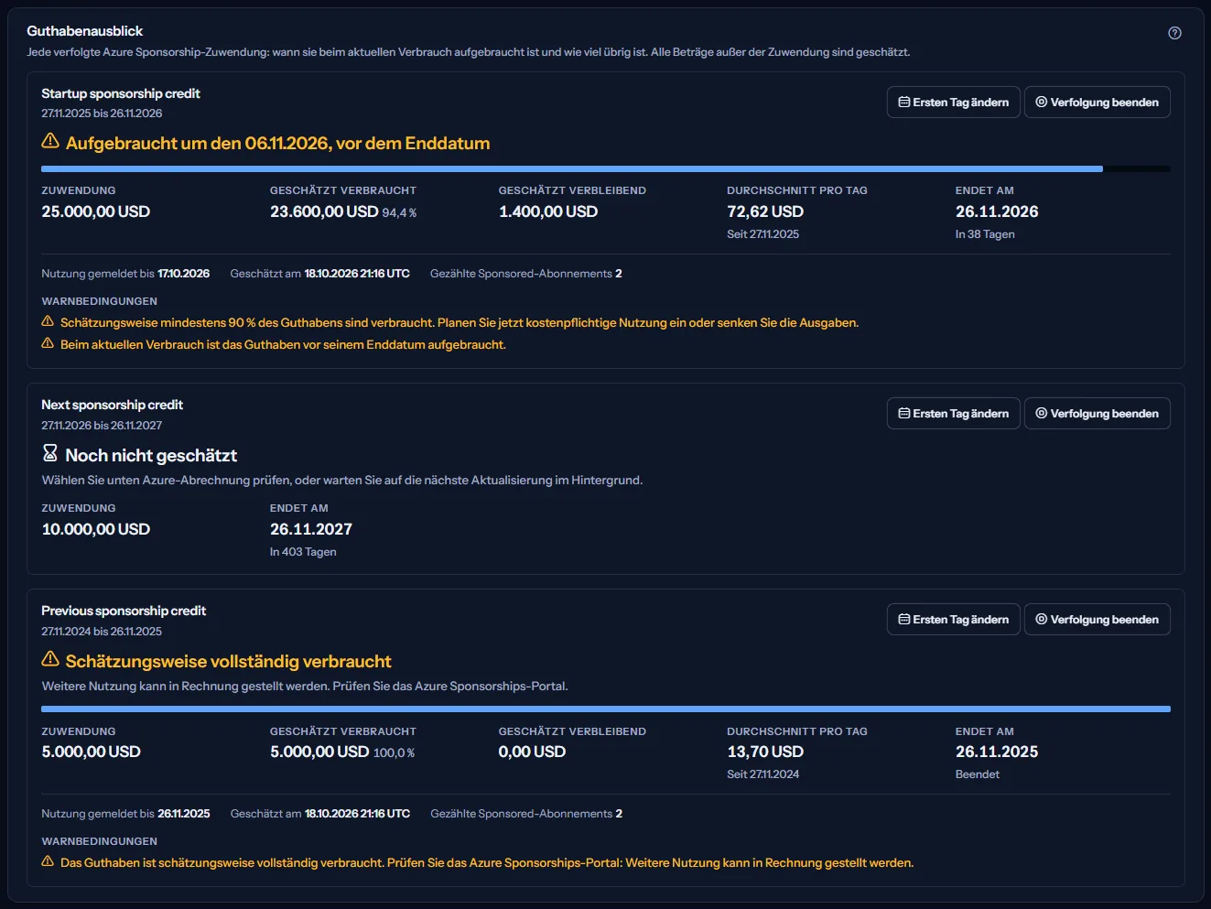Click 'Nutzung gemeldet bis 26.11.2025' text
Viewport: 1211px width, 909px height.
point(125,814)
